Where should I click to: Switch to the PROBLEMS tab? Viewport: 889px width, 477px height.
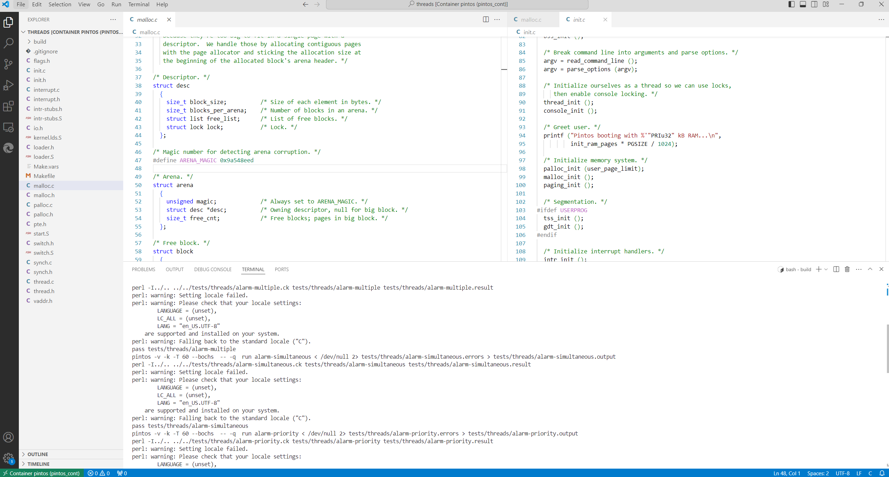point(143,269)
